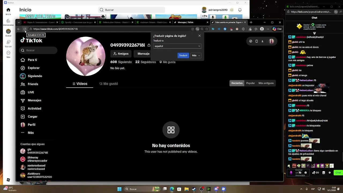
Task: Switch to the Videos tab
Action: [x=80, y=84]
